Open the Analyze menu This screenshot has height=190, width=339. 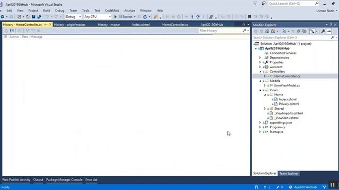(129, 11)
